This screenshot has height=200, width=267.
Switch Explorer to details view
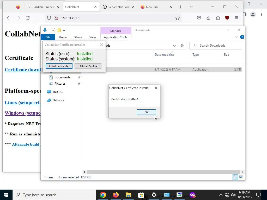[235, 177]
